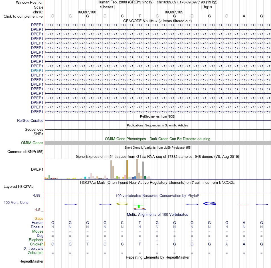This screenshot has height=268, width=271.
Task: Open the GTEx Gene Expression track title
Action: coord(157,156)
